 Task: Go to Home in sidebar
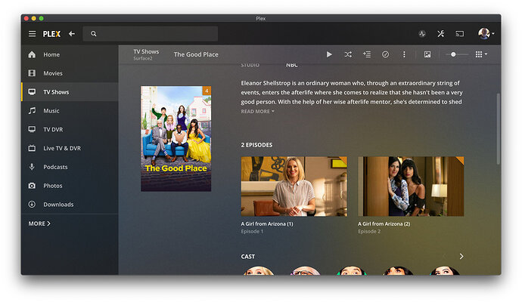70,54
